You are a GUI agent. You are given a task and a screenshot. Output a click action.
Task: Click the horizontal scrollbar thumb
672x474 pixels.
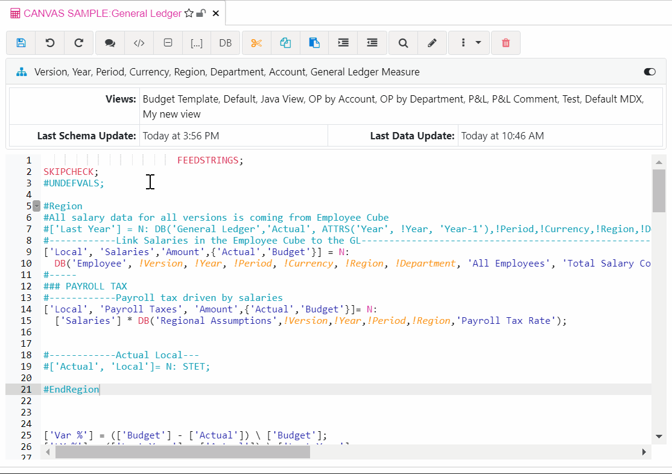(182, 452)
